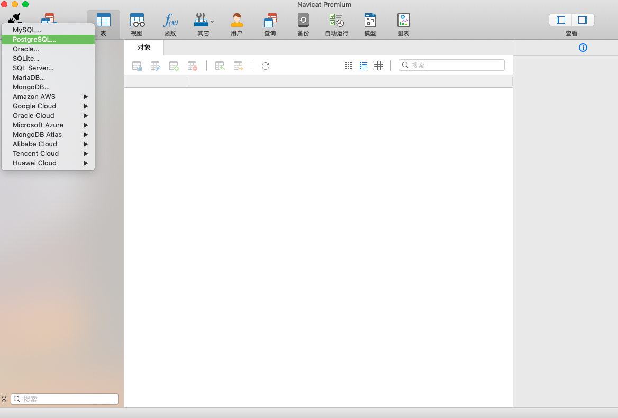Expand Tencent Cloud submenu

point(48,153)
